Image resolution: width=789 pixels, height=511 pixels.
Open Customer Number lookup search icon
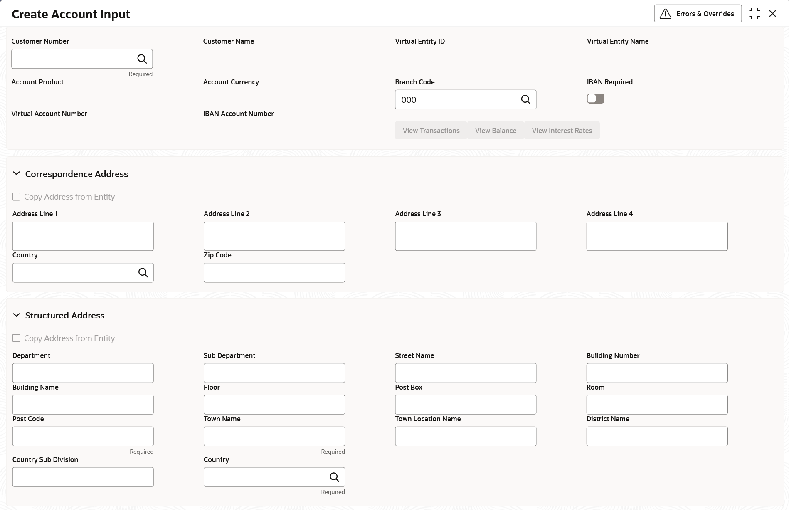(142, 59)
